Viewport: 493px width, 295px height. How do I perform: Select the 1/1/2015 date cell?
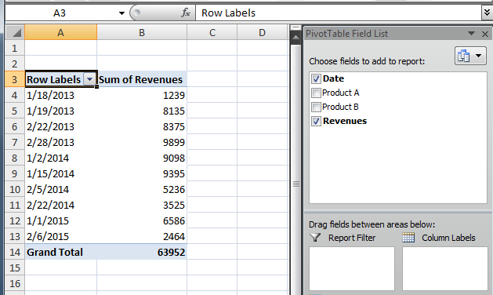coord(60,220)
